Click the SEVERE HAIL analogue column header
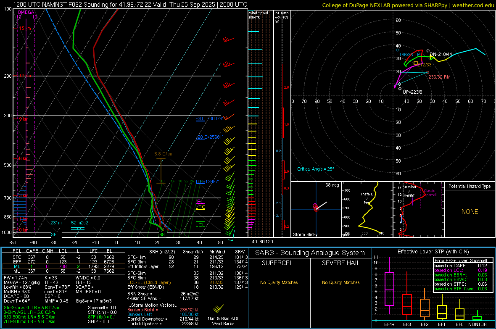This screenshot has height=329, width=496. (340, 263)
